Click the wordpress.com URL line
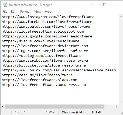Screen dimensions: 123x115 point(44,85)
